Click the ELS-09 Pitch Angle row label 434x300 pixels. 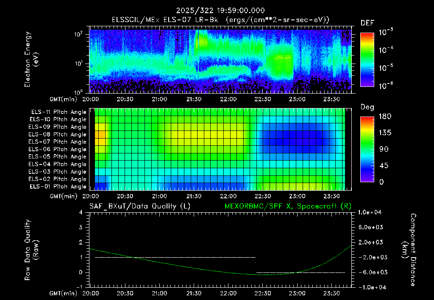tap(58, 127)
